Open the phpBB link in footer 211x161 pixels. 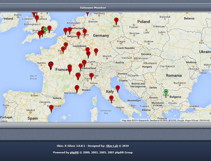74,152
